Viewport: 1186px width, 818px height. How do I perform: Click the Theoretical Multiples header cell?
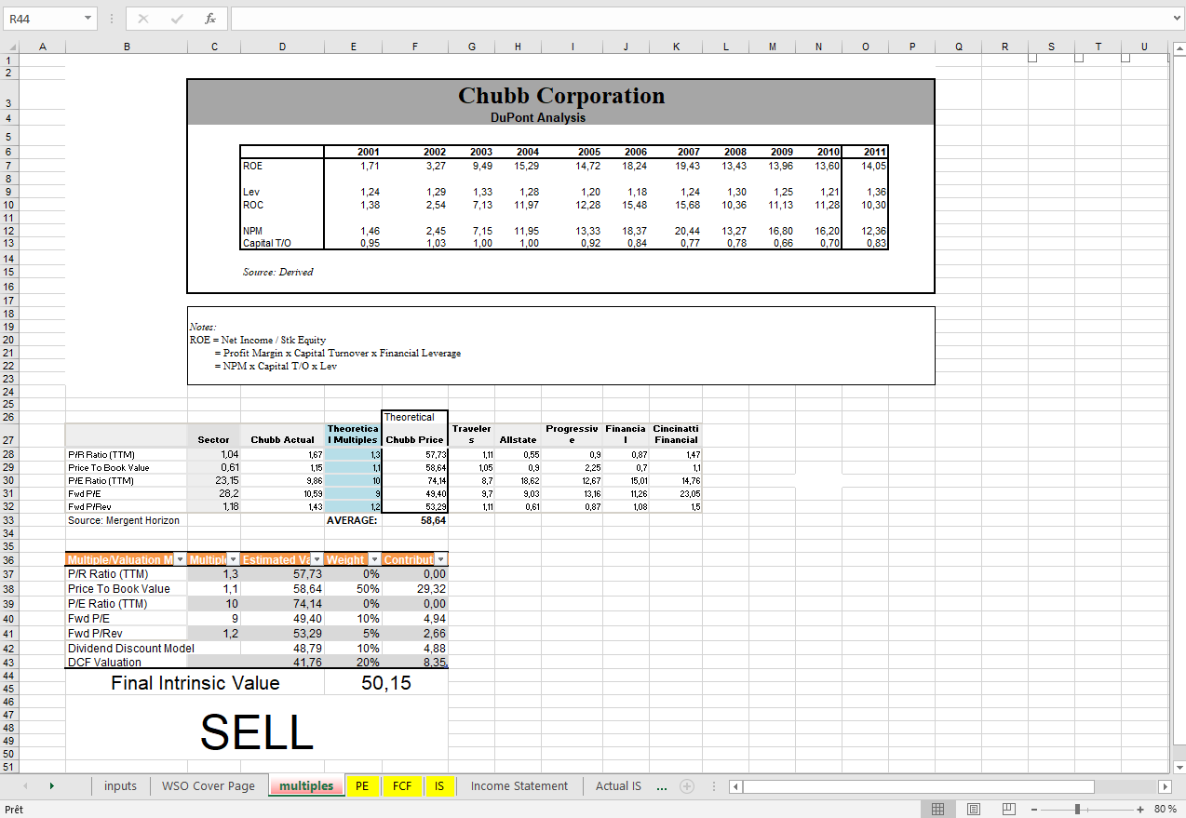click(x=353, y=434)
